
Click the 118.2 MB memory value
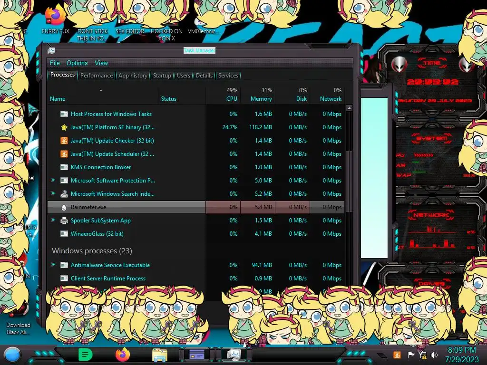260,127
